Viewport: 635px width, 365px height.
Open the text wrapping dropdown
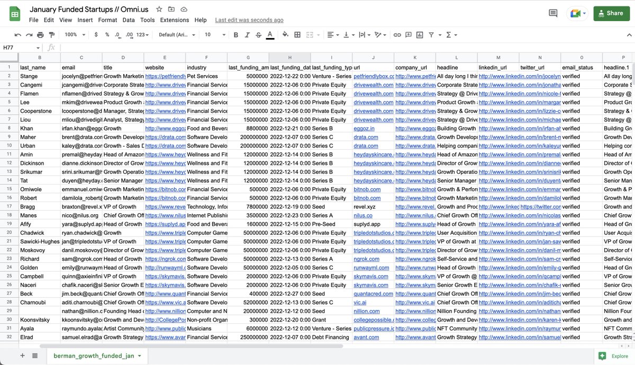pyautogui.click(x=365, y=34)
